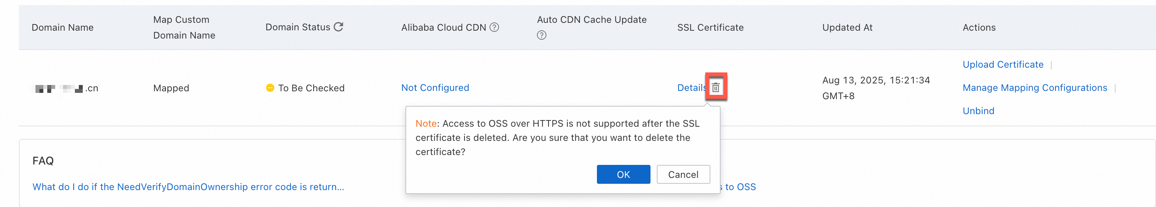Click the Alibaba Cloud CDN help icon
Image resolution: width=1156 pixels, height=207 pixels.
click(x=494, y=27)
